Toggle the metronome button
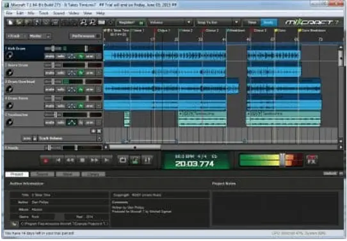Screen dimensions: 347x241 tap(135, 160)
